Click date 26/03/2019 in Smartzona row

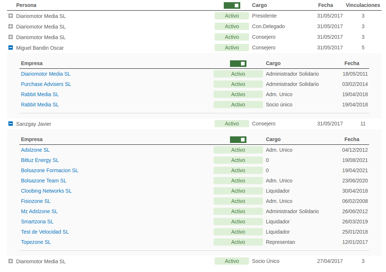(355, 222)
